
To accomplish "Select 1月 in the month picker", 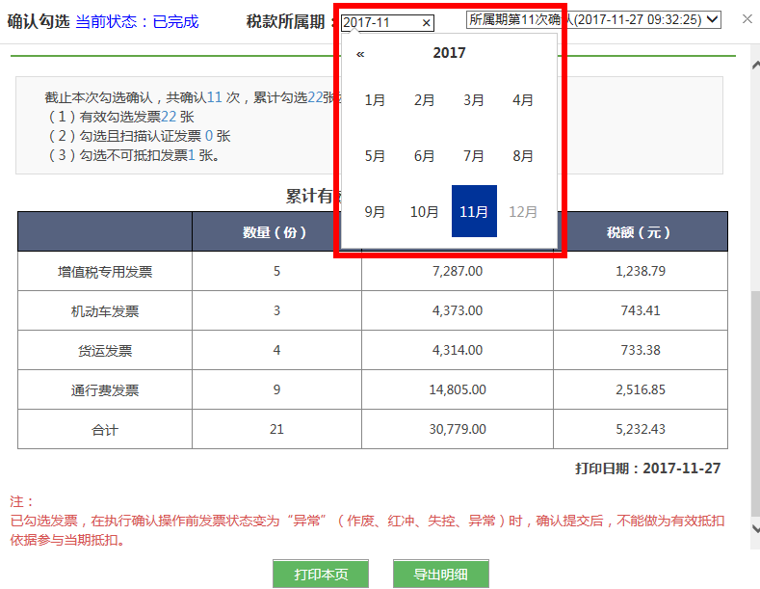I will point(375,100).
